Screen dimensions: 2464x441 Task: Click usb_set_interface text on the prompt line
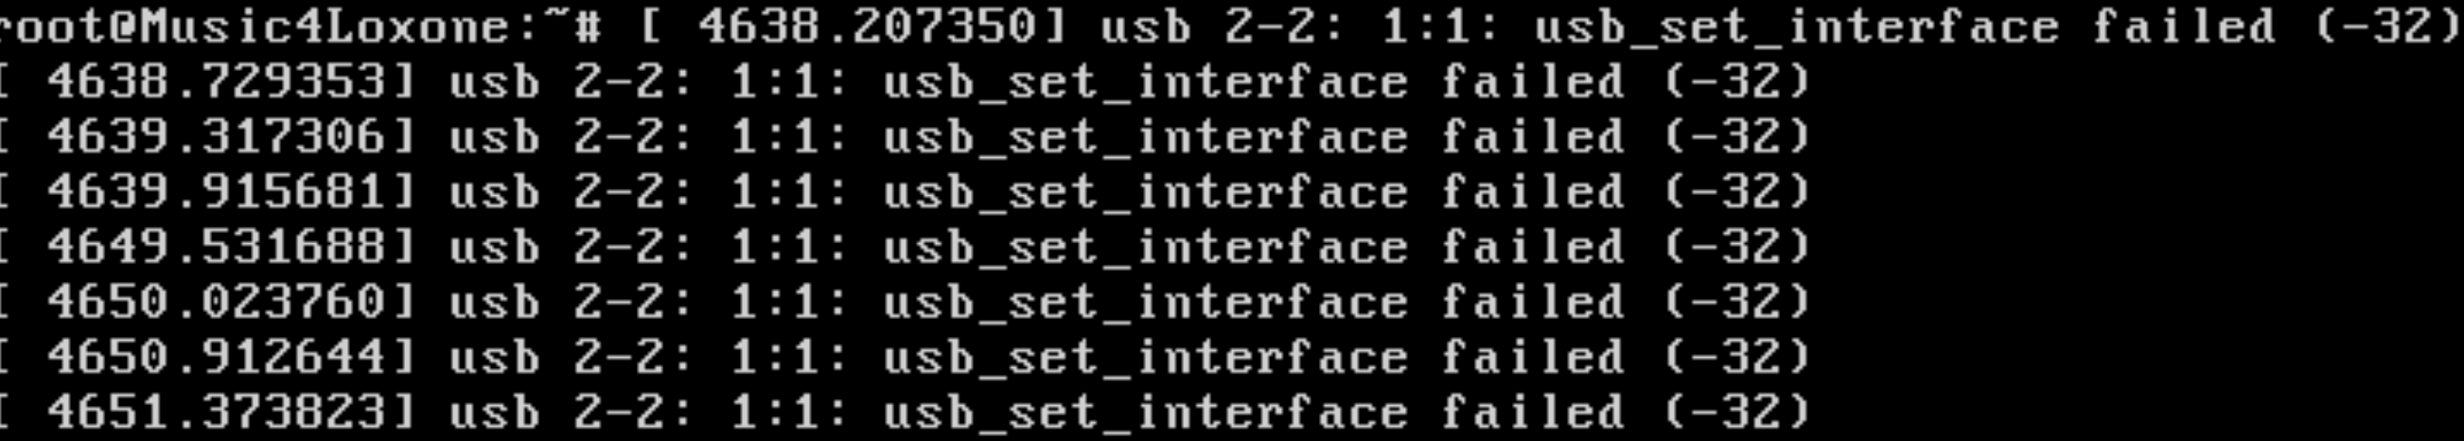point(1796,27)
